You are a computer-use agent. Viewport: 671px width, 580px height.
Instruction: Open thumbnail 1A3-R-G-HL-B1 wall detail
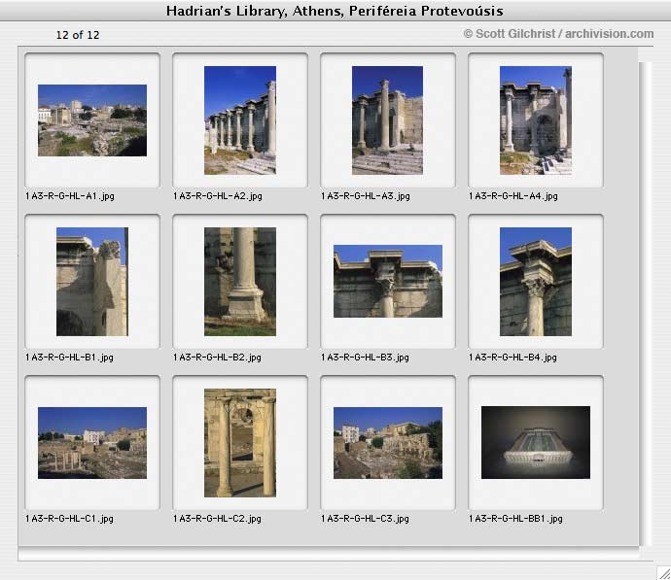[x=92, y=281]
